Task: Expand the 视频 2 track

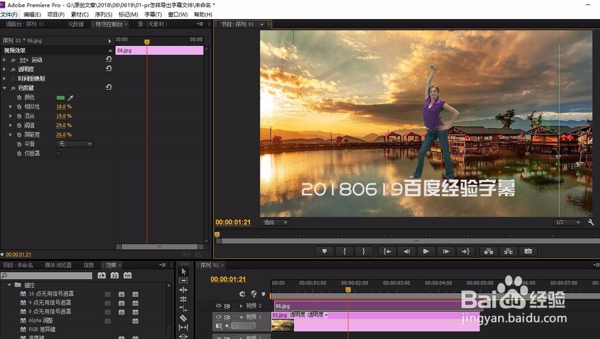Action: (x=241, y=305)
